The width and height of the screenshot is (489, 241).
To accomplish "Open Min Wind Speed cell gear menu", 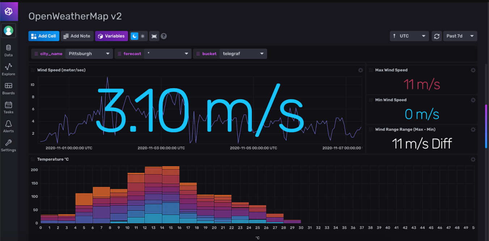I will [473, 100].
